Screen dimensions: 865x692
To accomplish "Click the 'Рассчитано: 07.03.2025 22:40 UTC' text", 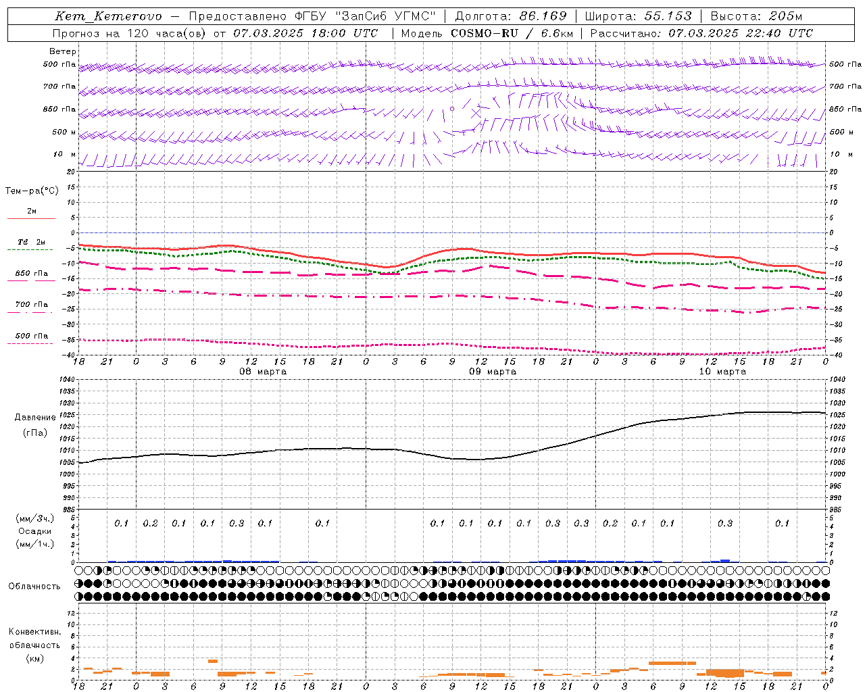I will [701, 33].
